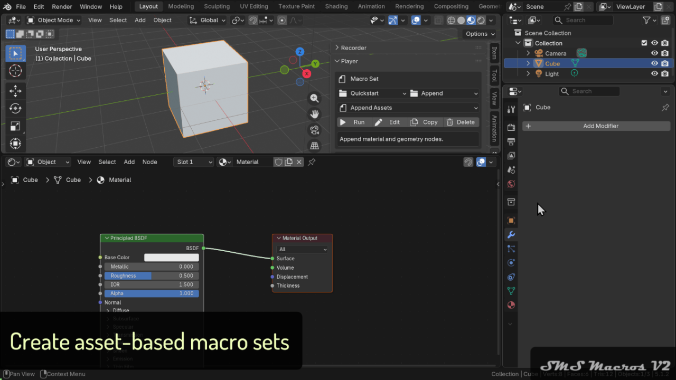Open the File menu
This screenshot has height=380, width=676.
click(21, 6)
